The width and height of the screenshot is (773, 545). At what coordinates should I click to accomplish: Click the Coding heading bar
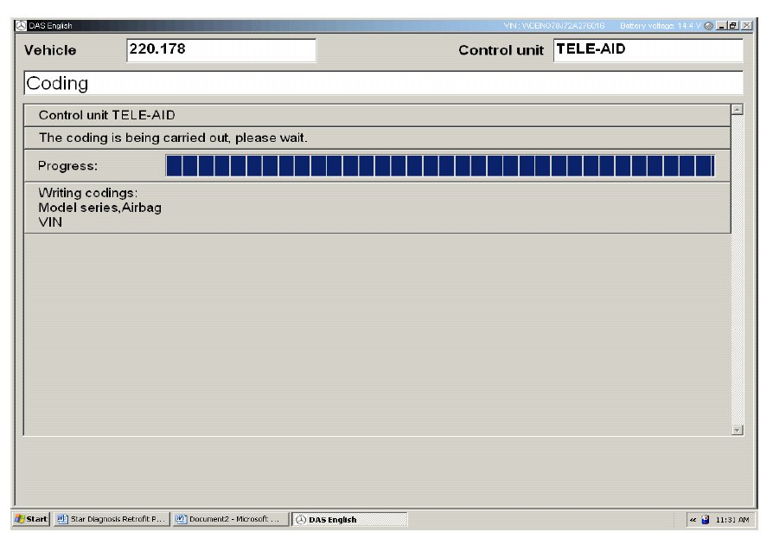[x=382, y=83]
